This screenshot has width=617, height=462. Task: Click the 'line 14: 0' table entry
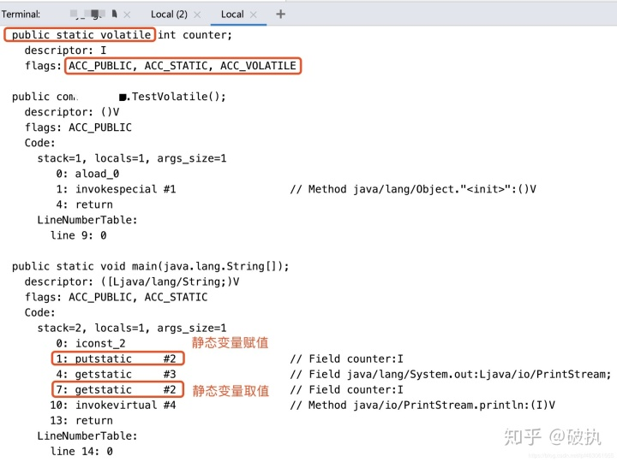(81, 452)
